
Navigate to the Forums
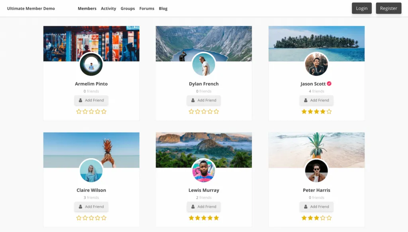[147, 8]
